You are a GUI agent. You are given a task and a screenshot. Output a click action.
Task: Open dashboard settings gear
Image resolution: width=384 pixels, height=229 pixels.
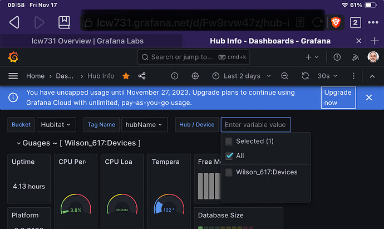point(195,76)
